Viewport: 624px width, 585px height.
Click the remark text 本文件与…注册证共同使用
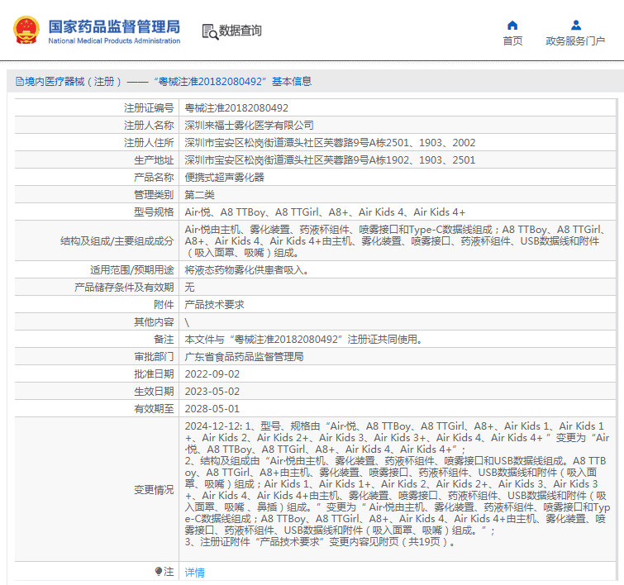click(303, 340)
